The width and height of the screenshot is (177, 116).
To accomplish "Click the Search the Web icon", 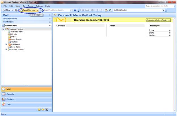I will coord(110,10).
